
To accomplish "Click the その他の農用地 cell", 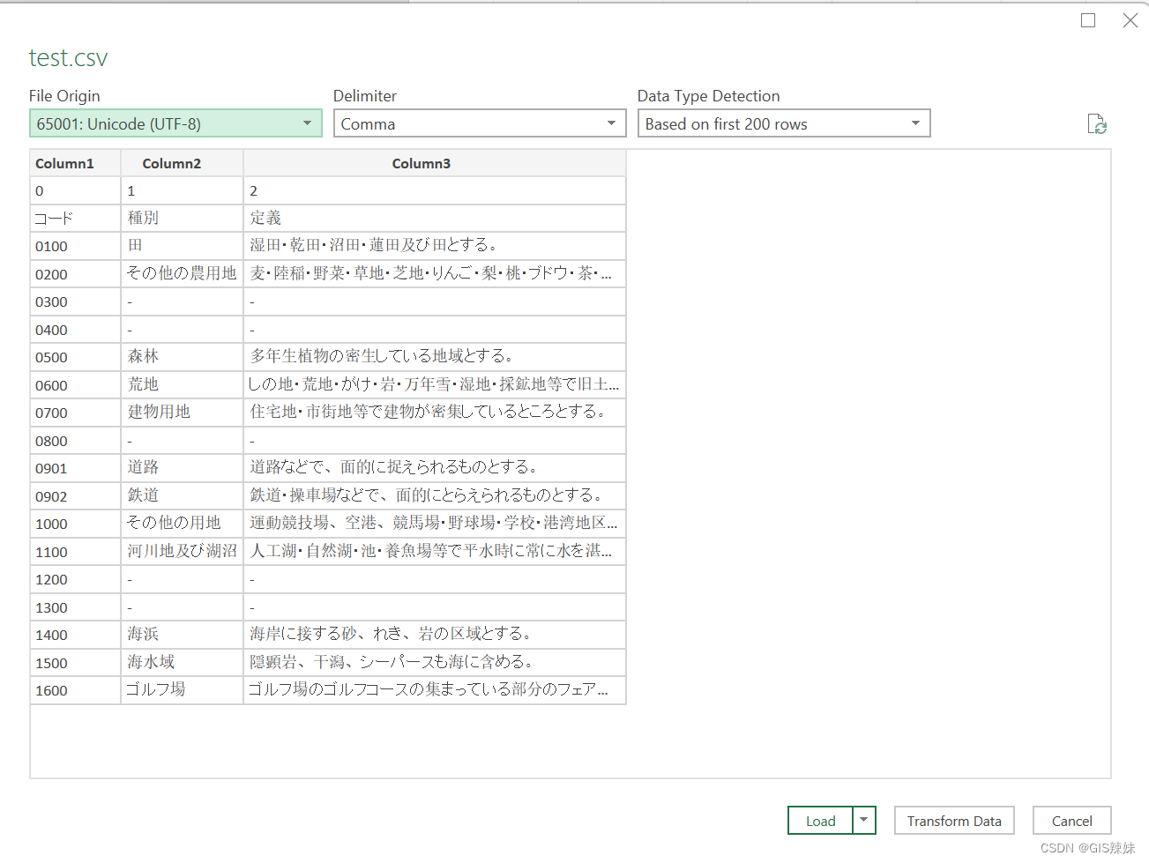I will pyautogui.click(x=182, y=274).
